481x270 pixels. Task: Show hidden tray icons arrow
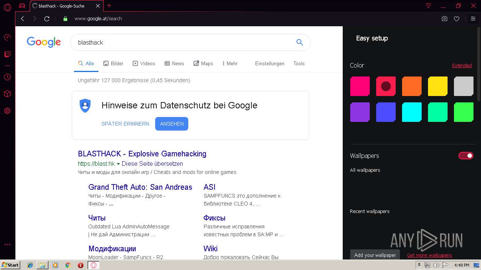click(419, 265)
